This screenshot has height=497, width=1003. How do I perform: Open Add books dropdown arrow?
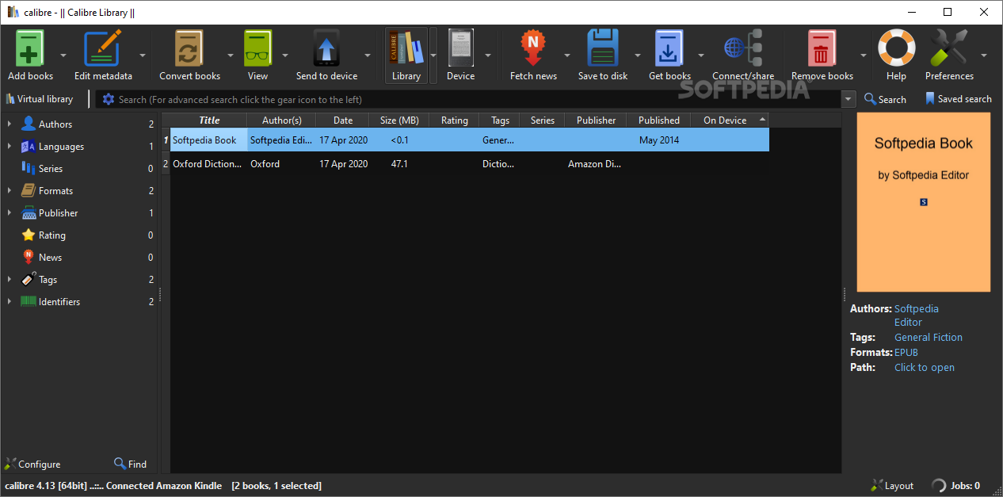point(63,55)
